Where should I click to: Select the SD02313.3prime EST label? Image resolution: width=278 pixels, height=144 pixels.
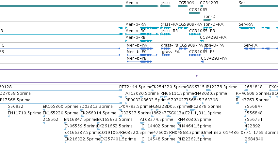[96, 106]
